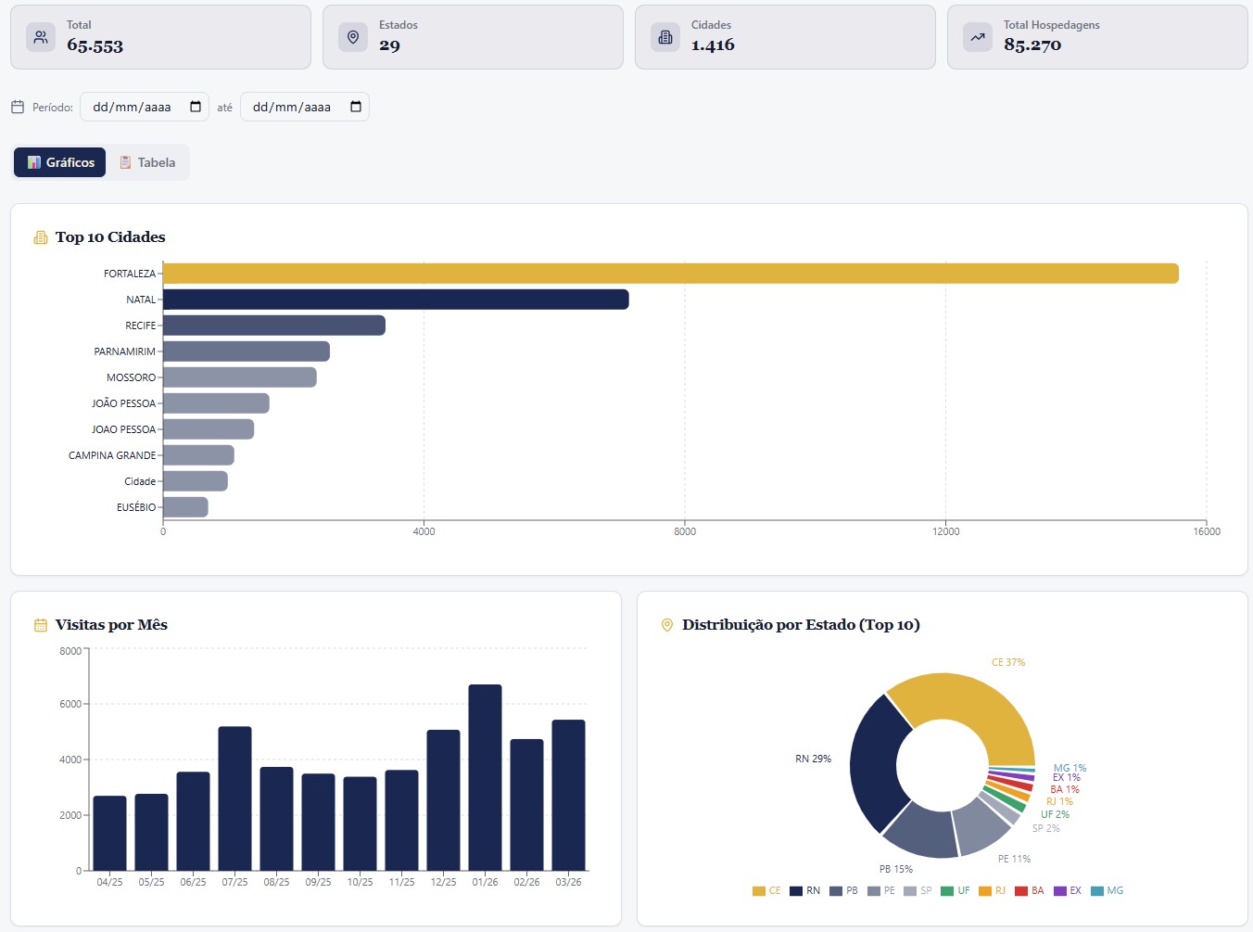
Task: Click the building icon on Cidades card
Action: pos(665,37)
